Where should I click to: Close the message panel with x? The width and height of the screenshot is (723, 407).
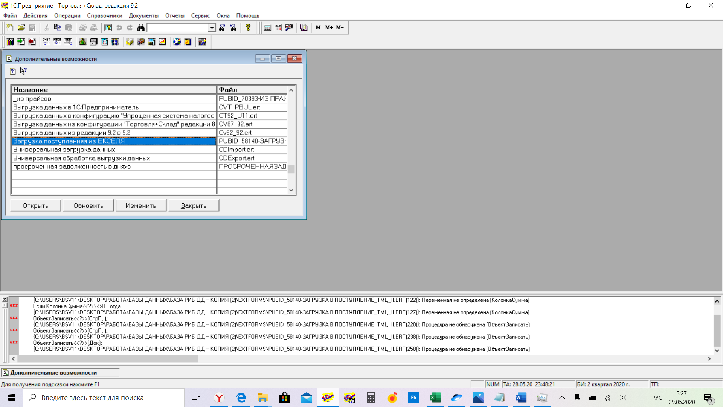tap(5, 300)
